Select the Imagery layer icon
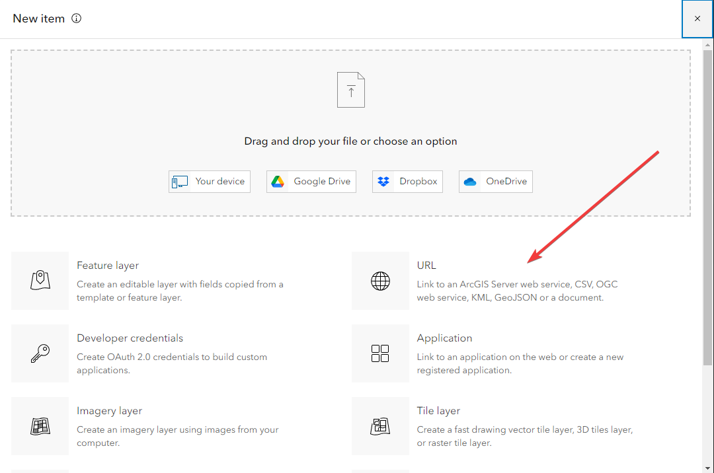Image resolution: width=714 pixels, height=473 pixels. (40, 425)
